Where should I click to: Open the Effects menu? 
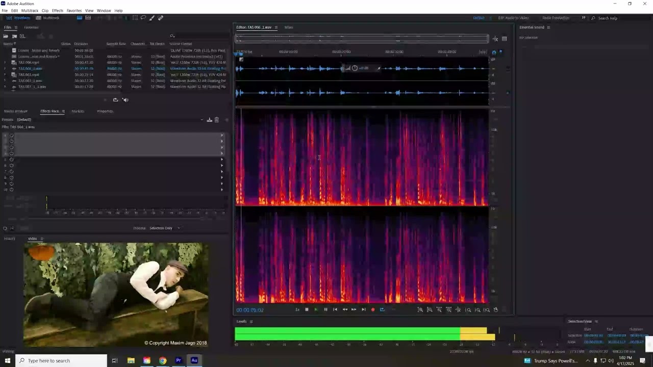coord(58,11)
